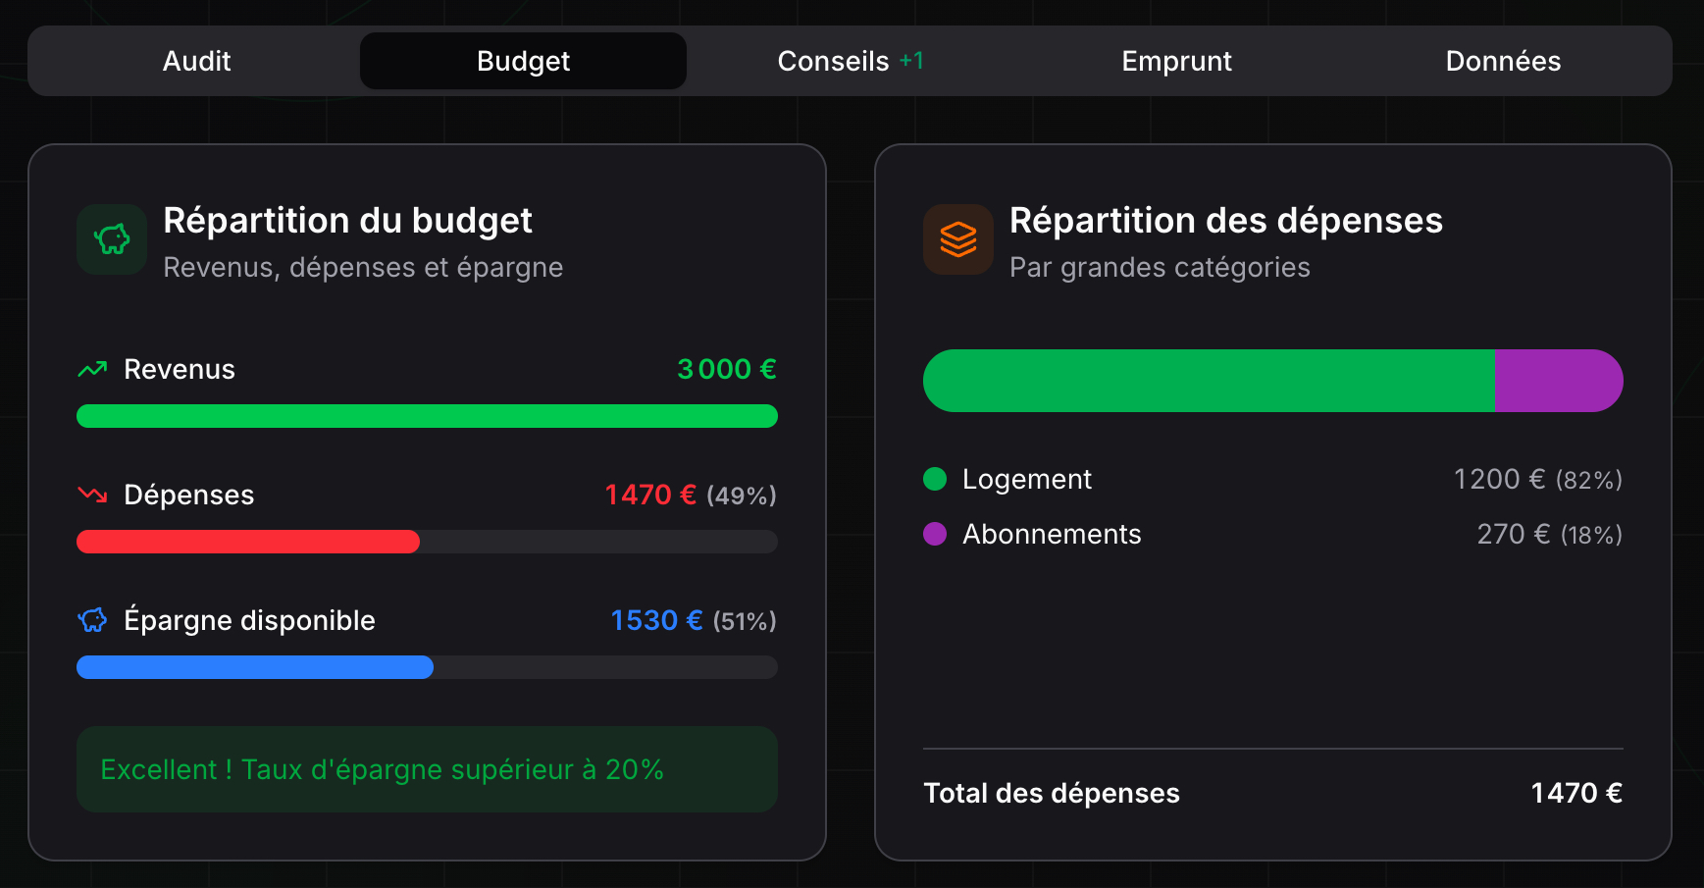This screenshot has height=888, width=1704.
Task: Click the green dot next to Logement
Action: pyautogui.click(x=935, y=479)
